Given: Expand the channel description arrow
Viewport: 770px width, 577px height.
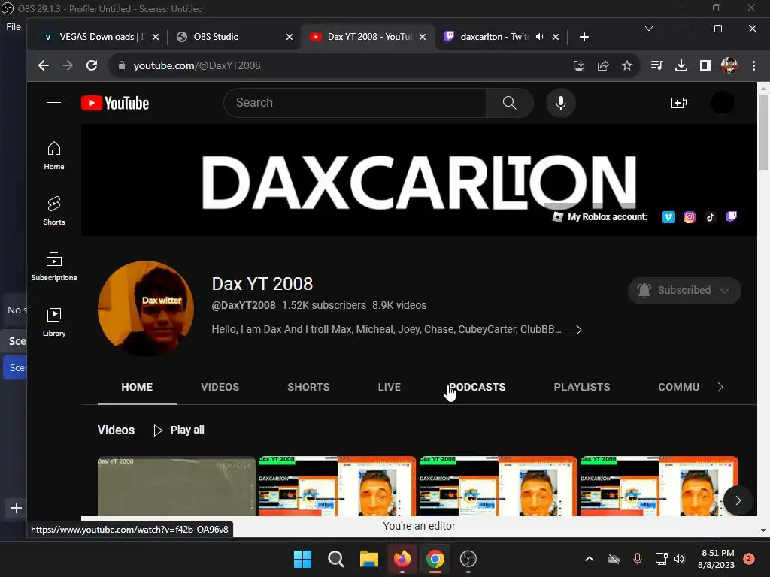Looking at the screenshot, I should (579, 330).
